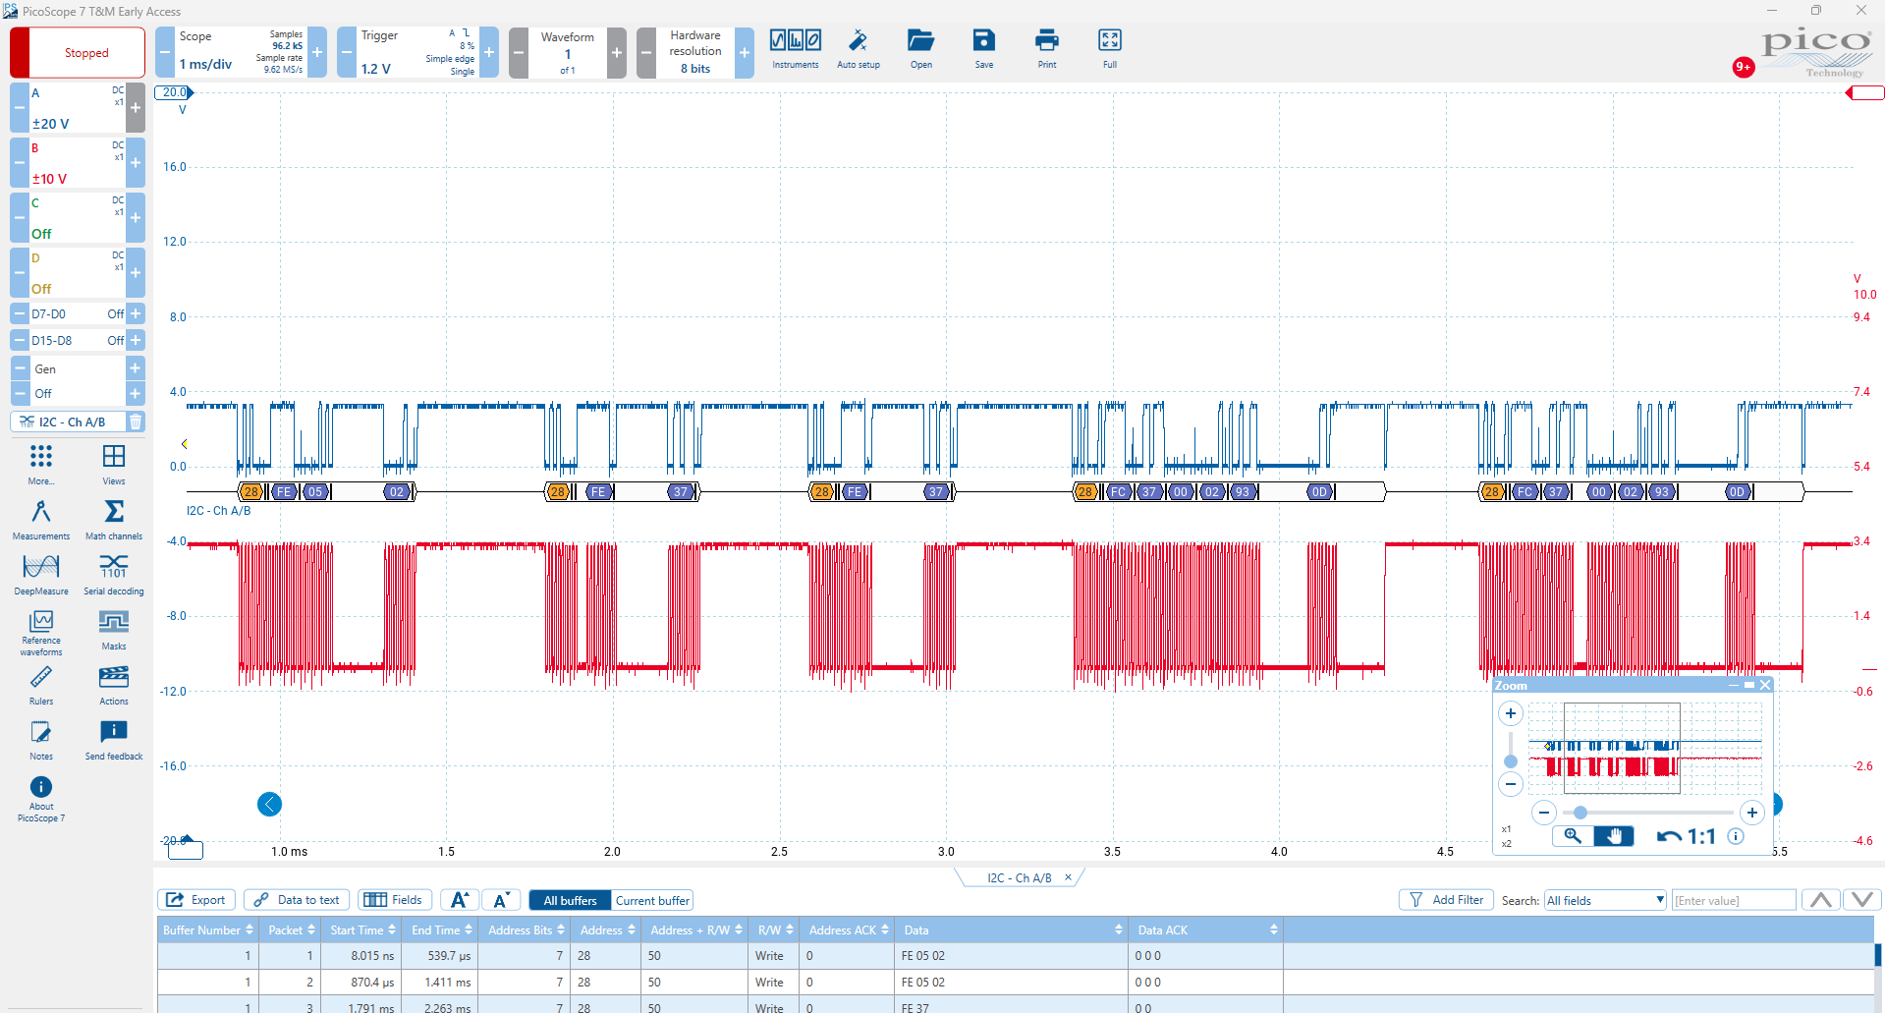
Task: Increase Channel A range with plus
Action: coord(136,107)
